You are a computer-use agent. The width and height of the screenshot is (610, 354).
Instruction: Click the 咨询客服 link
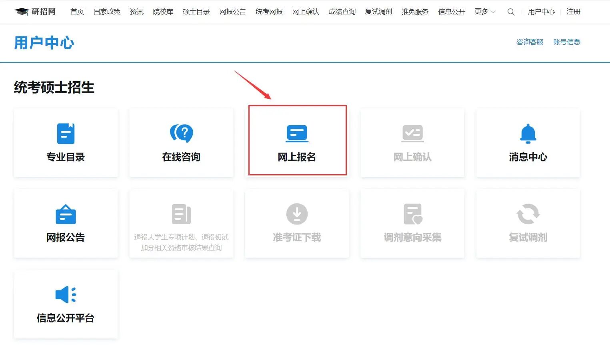coord(530,42)
